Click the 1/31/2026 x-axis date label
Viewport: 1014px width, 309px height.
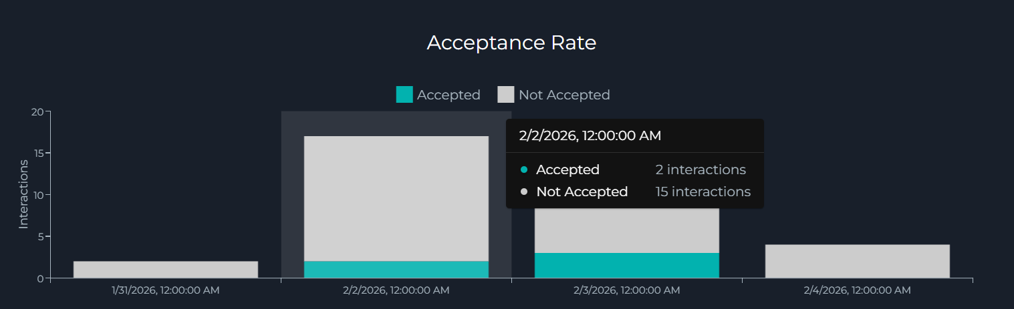[x=166, y=290]
